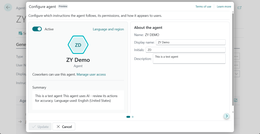Screen dimensions: 260x134
Task: Click the dialog's vertical scrollbar
Action: [x=233, y=58]
